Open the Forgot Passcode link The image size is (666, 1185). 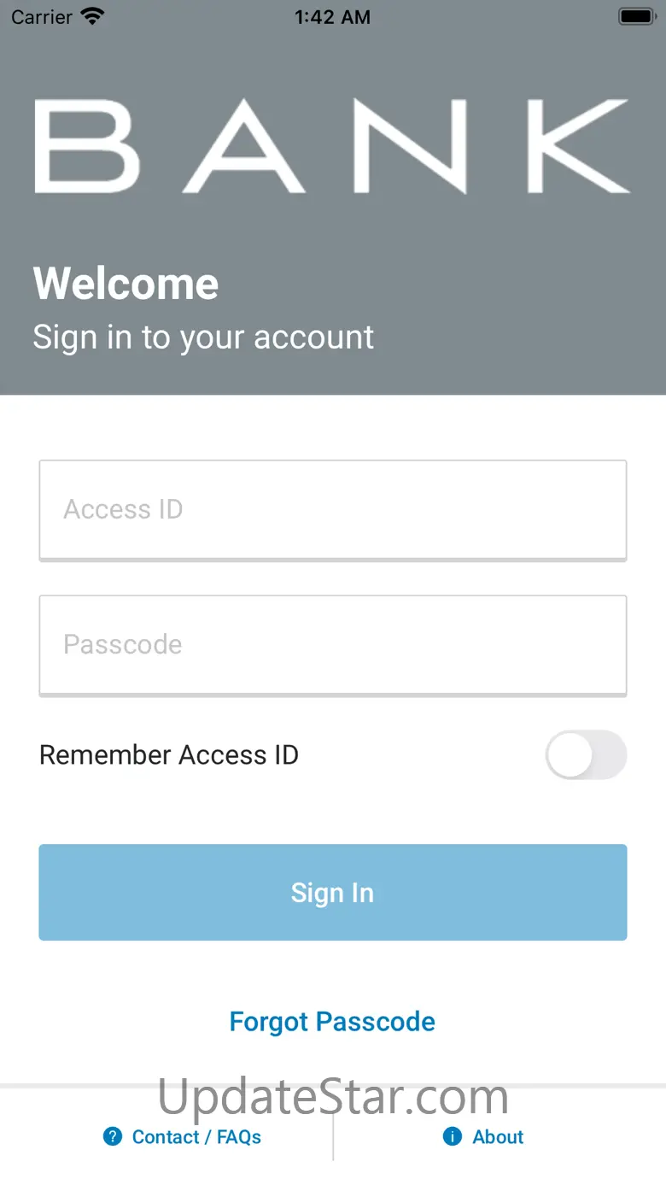point(332,1022)
